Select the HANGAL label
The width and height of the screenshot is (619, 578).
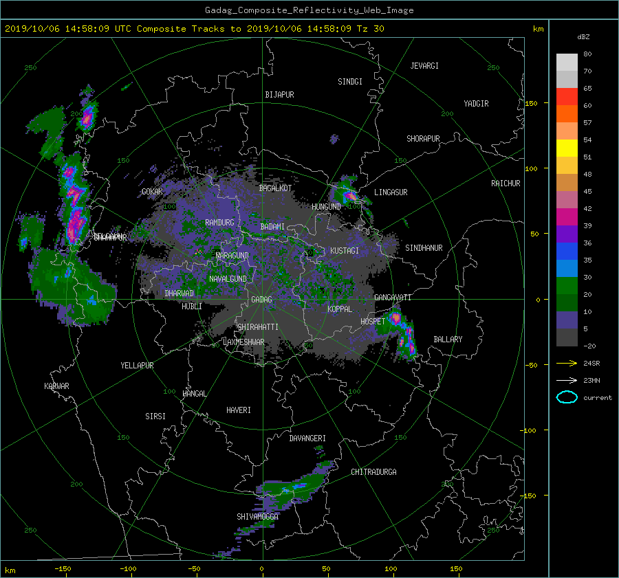tap(195, 394)
